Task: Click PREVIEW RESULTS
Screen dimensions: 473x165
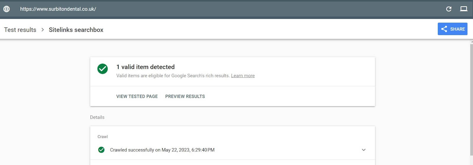Action: point(185,96)
